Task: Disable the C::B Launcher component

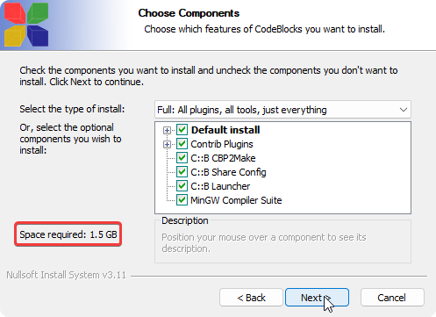Action: [182, 186]
